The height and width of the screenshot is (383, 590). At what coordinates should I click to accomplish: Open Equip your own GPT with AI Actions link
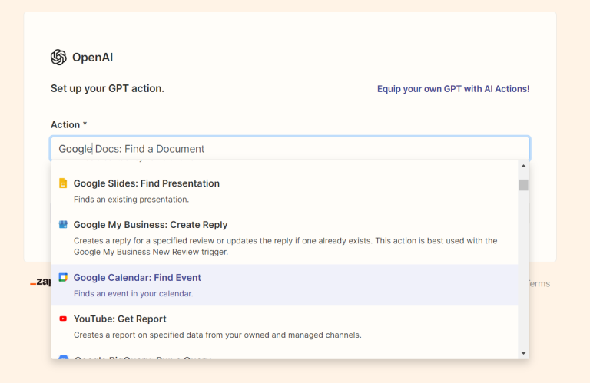pos(452,89)
